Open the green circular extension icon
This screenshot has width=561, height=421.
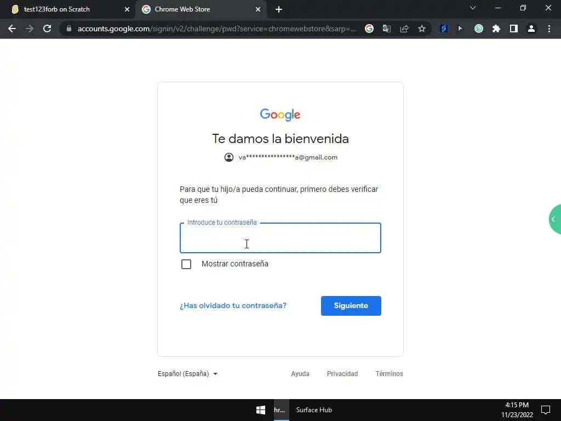point(479,29)
